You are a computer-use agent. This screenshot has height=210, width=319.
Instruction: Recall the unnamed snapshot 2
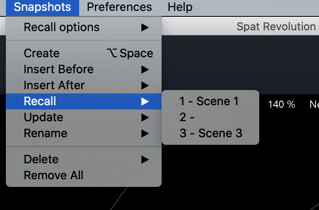187,117
